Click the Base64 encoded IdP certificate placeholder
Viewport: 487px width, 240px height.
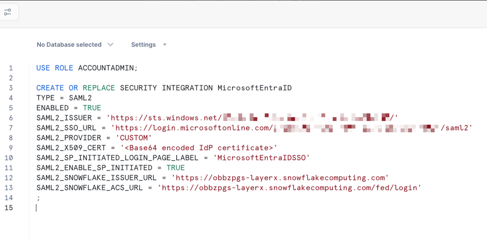[199, 148]
